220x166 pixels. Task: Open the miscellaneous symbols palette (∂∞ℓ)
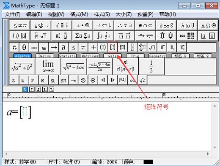(x=166, y=25)
